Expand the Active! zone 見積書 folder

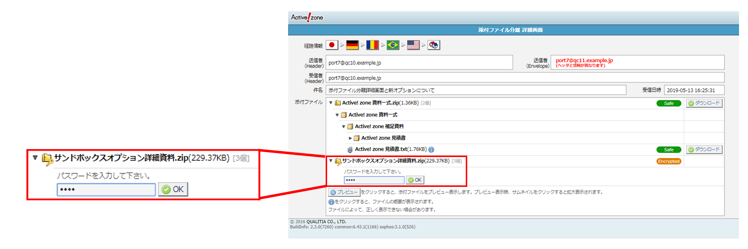pos(350,138)
